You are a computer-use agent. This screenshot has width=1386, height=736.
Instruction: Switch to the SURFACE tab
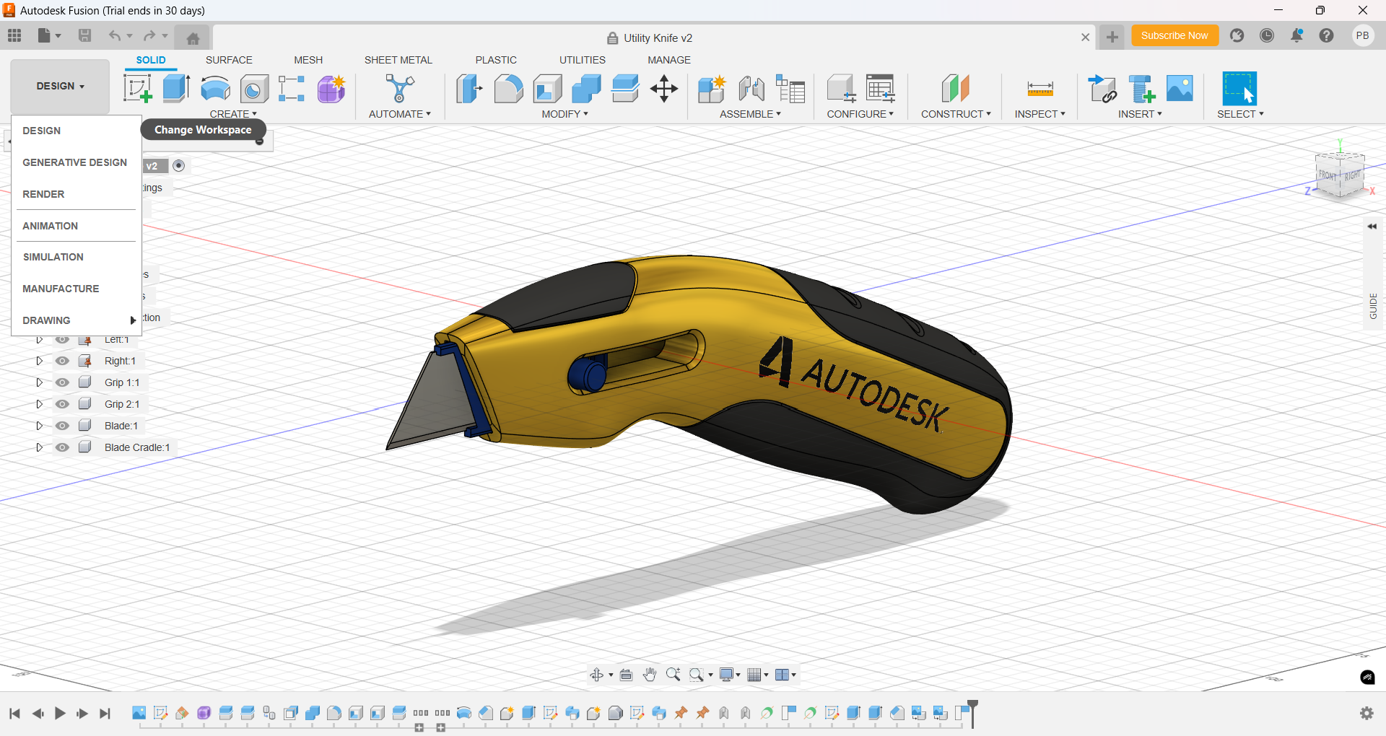pyautogui.click(x=229, y=60)
